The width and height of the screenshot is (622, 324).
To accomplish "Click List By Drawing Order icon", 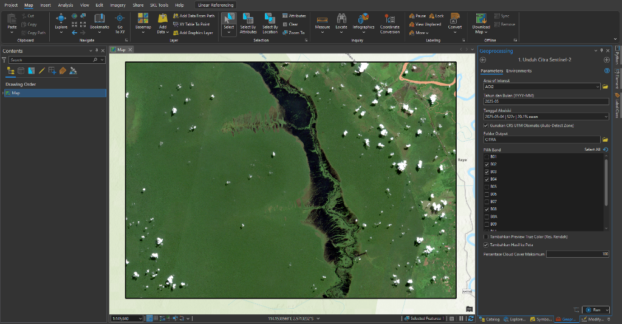I will 11,71.
